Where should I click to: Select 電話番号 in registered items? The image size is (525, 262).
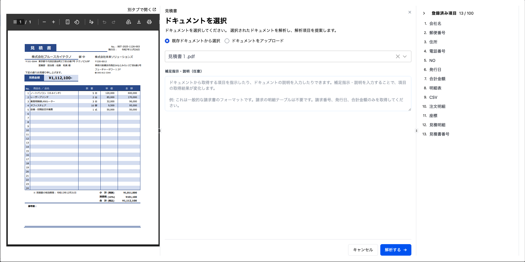(x=437, y=51)
